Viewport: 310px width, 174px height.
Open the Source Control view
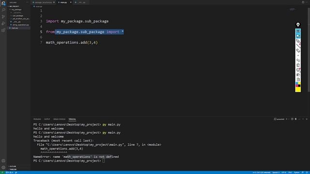3,16
